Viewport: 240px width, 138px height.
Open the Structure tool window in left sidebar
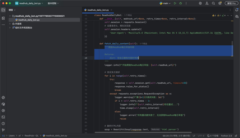pos(3,18)
